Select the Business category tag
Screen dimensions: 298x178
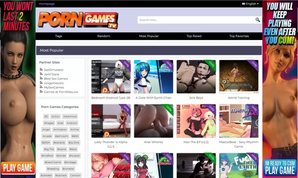61,175
